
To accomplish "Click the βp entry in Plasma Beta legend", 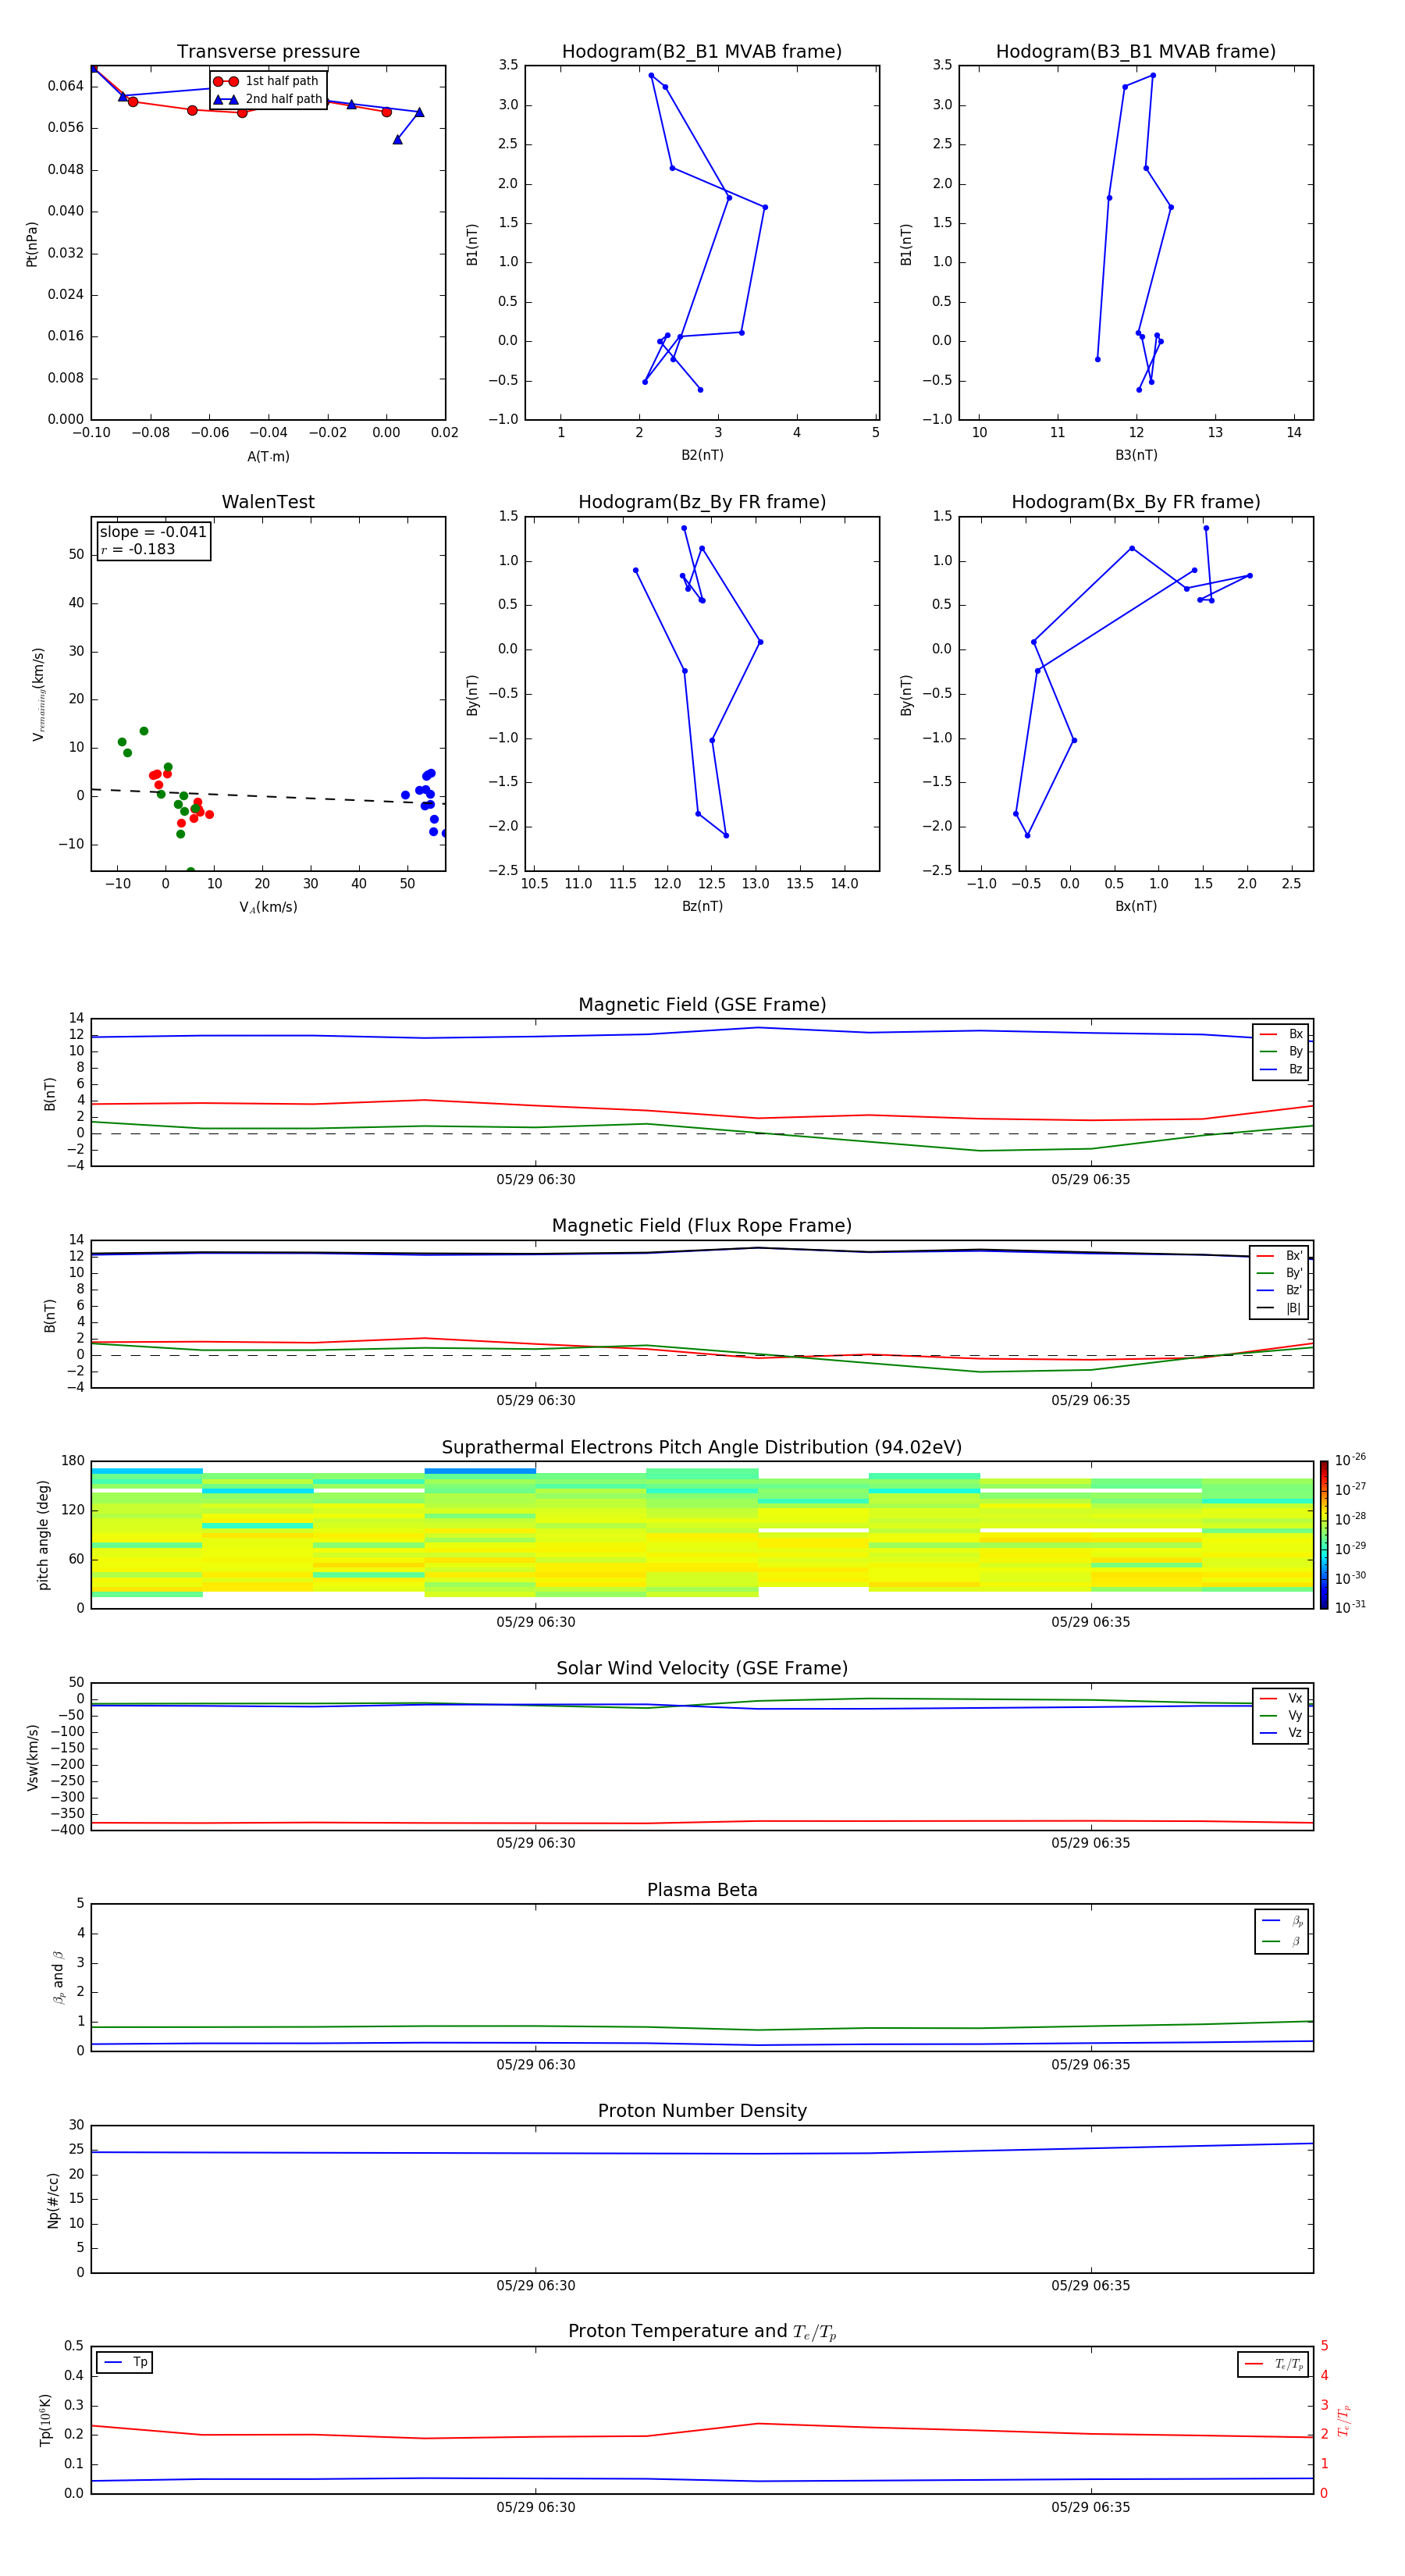I will 1282,1920.
